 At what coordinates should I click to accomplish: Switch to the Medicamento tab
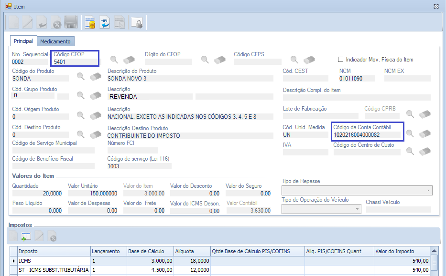[x=55, y=41]
